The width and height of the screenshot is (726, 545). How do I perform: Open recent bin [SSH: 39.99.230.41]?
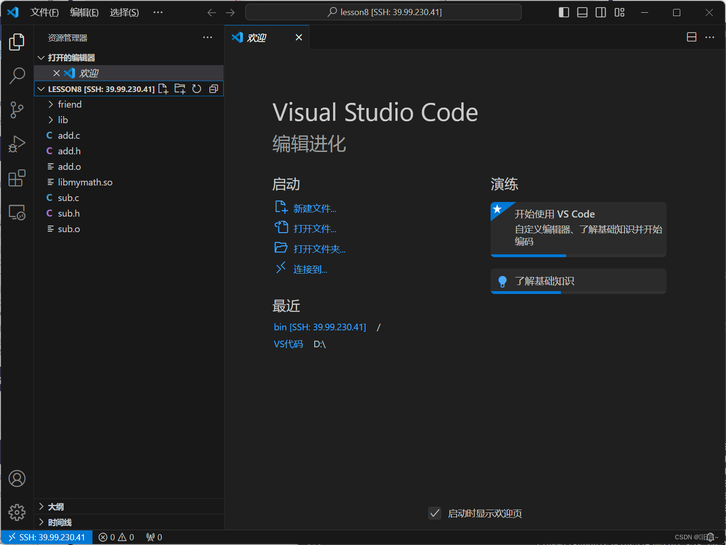coord(320,327)
